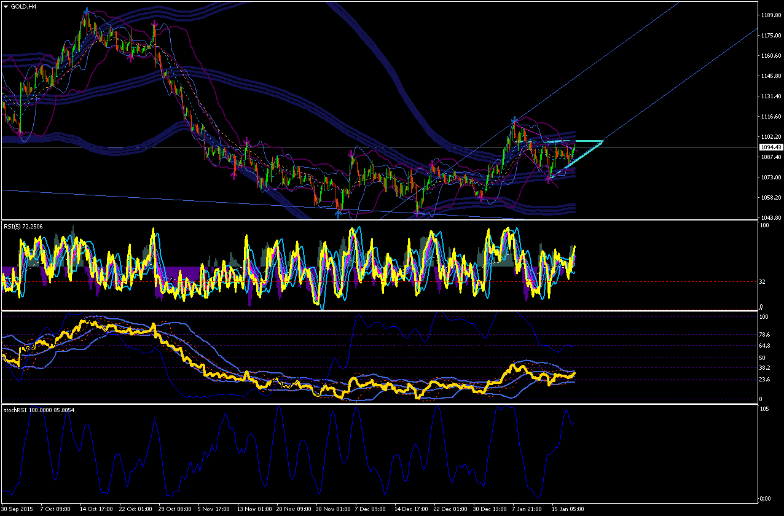Click the 15 Jan 05:00 time label

pyautogui.click(x=567, y=509)
